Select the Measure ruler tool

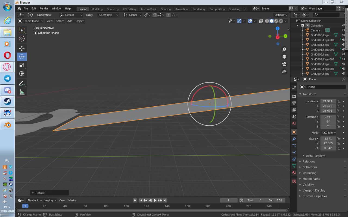(x=22, y=92)
